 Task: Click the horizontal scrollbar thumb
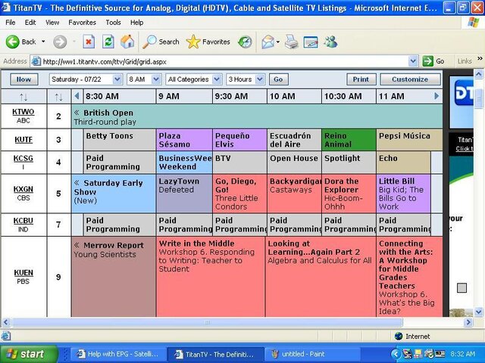pyautogui.click(x=207, y=323)
